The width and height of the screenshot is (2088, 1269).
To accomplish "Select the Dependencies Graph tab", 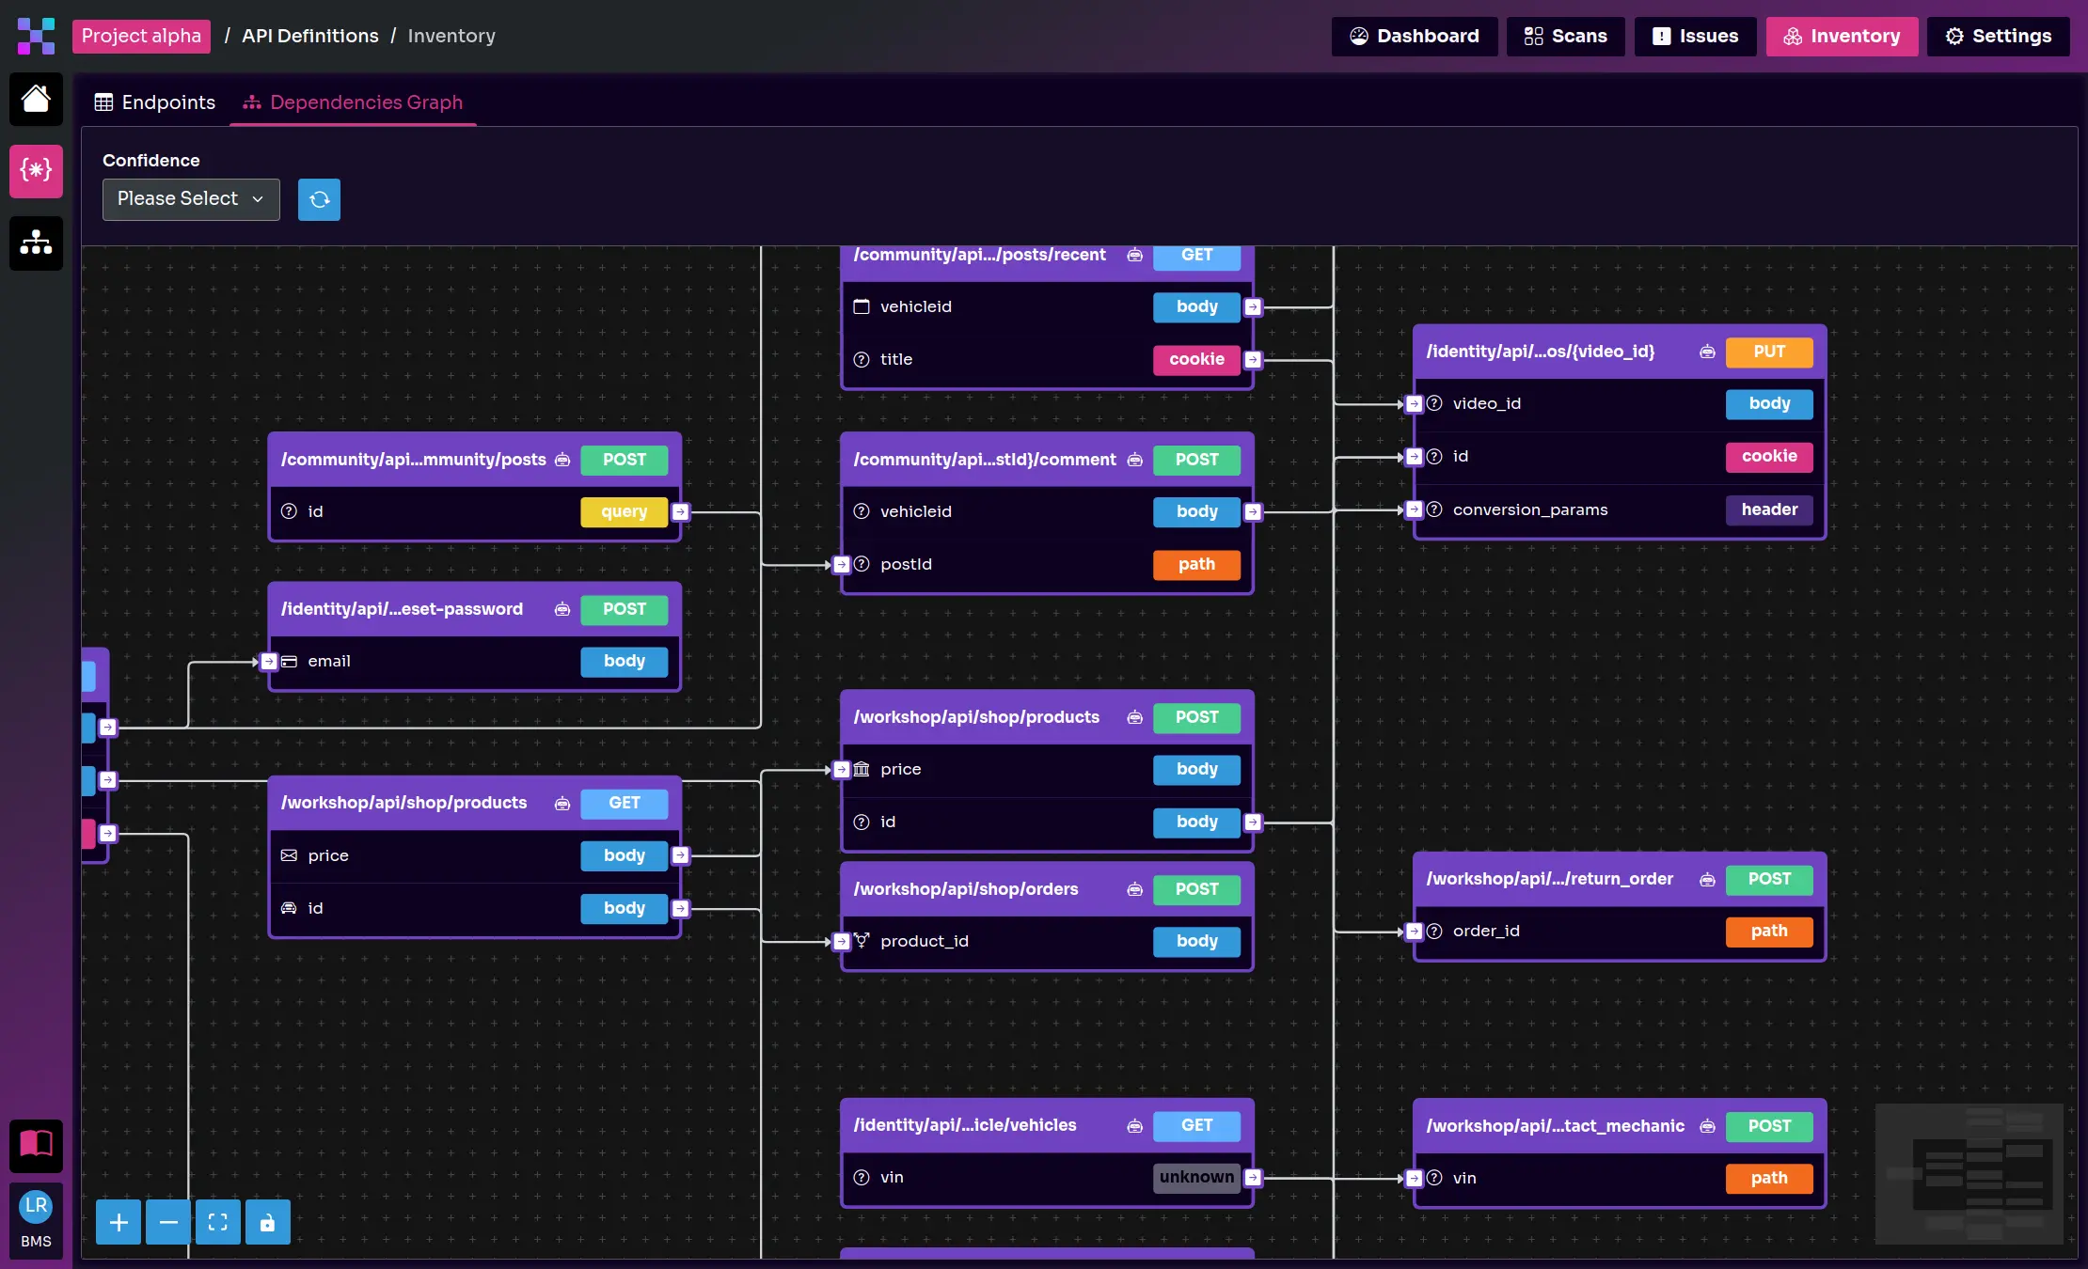I will (x=354, y=102).
